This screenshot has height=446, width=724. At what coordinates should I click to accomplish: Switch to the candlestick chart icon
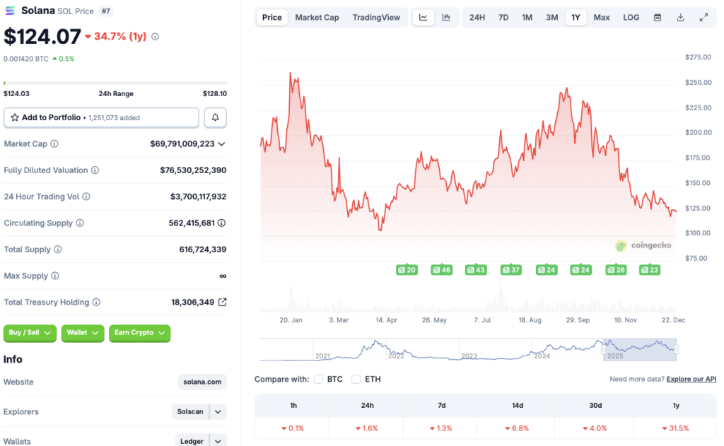446,17
